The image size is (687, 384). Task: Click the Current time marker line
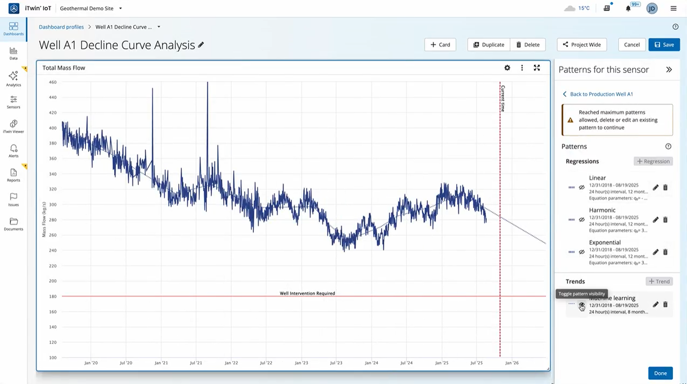[500, 219]
